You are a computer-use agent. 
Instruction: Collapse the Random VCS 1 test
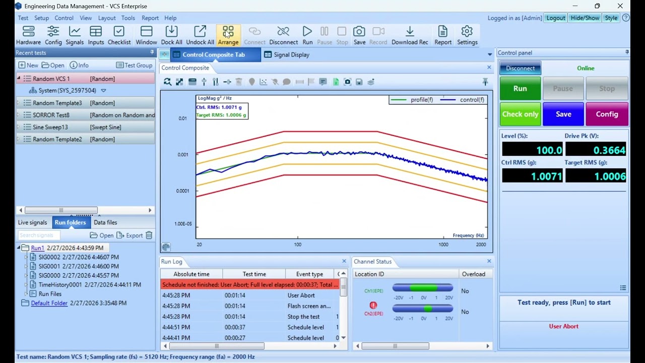click(x=19, y=79)
